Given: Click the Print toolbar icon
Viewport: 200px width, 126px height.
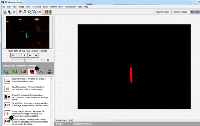Looking at the screenshot, I should [x=14, y=12].
